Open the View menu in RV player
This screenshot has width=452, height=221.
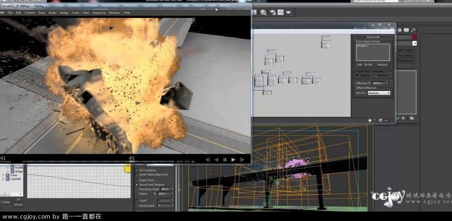click(x=86, y=13)
